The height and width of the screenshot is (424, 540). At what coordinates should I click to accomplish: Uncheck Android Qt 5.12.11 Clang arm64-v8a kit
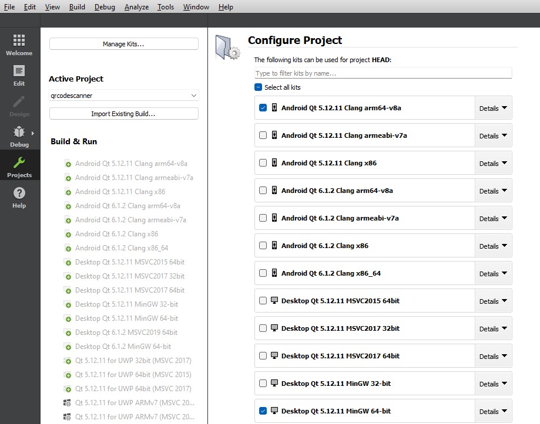coord(263,108)
